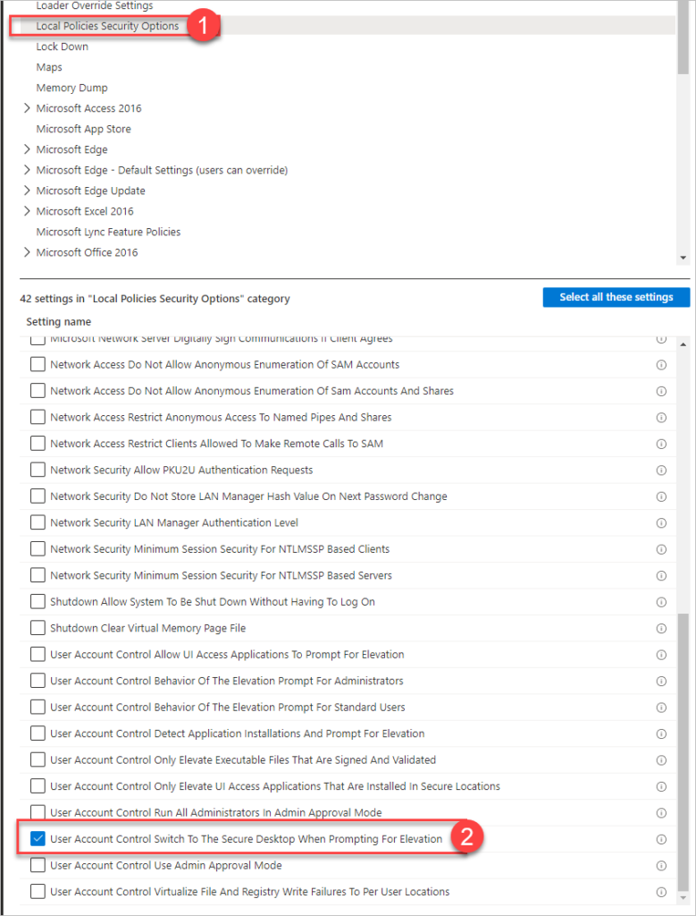Expand the Microsoft Excel 2016 tree item
The image size is (696, 916).
click(27, 211)
